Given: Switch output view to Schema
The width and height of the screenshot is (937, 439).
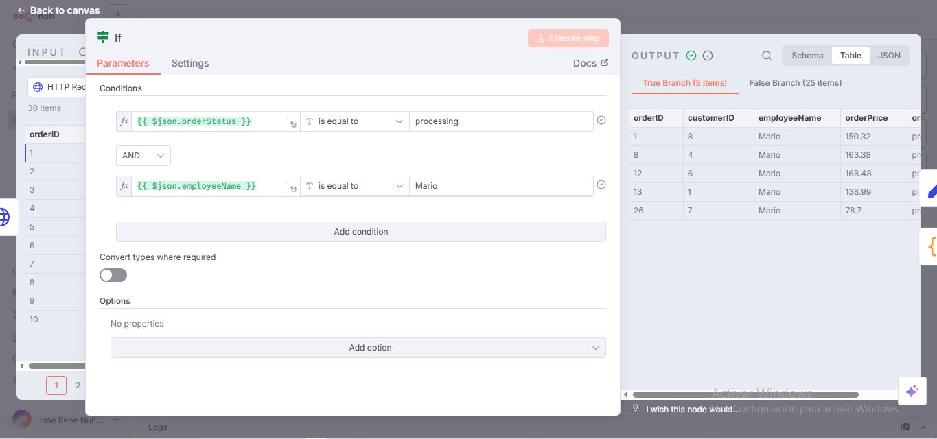Looking at the screenshot, I should 807,56.
